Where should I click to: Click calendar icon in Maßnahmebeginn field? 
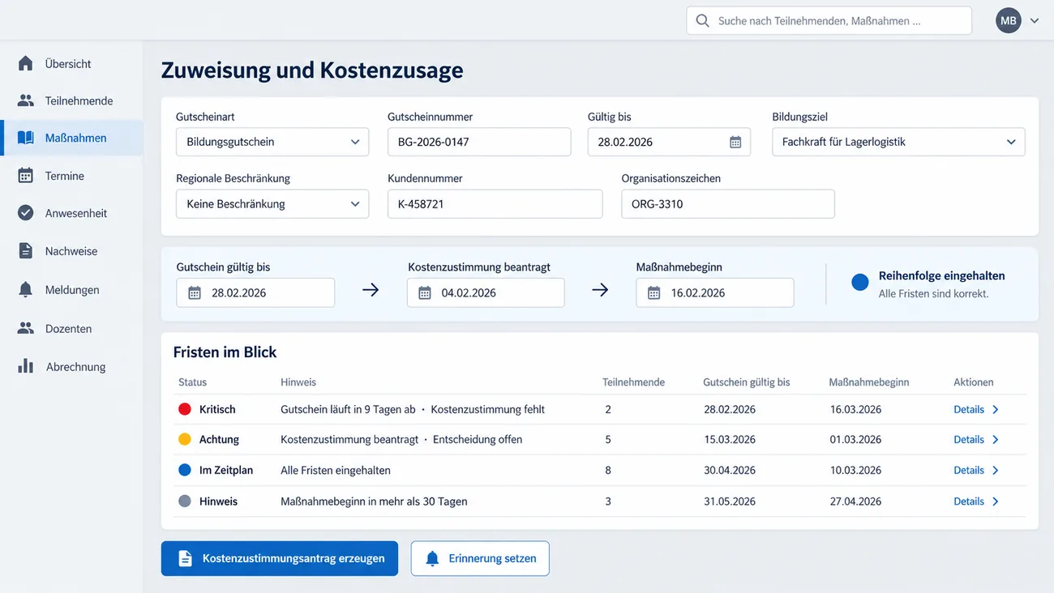(654, 292)
